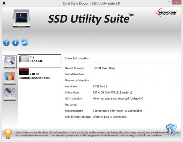This screenshot has width=183, height=142.
Task: Click the 240 GB capacity text
Action: click(35, 74)
